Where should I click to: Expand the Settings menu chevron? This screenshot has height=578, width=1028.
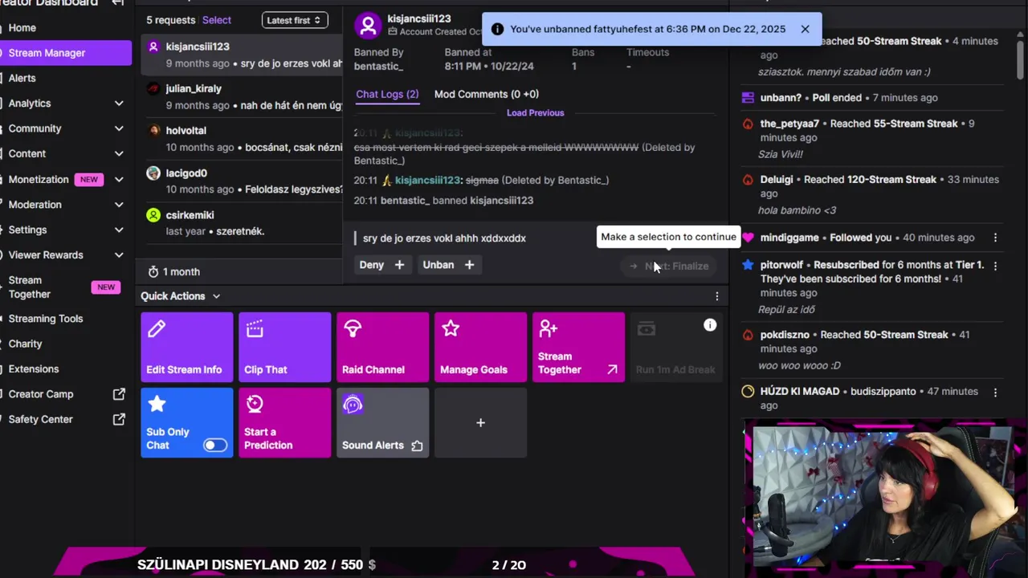[x=119, y=230]
